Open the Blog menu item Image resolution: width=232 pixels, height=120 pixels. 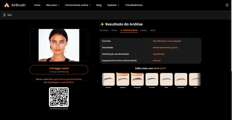[x=99, y=5]
